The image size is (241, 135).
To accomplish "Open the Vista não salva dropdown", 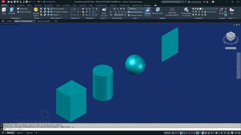I will click(136, 12).
